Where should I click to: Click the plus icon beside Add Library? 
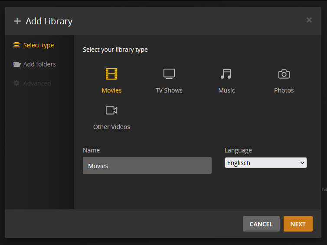[17, 21]
